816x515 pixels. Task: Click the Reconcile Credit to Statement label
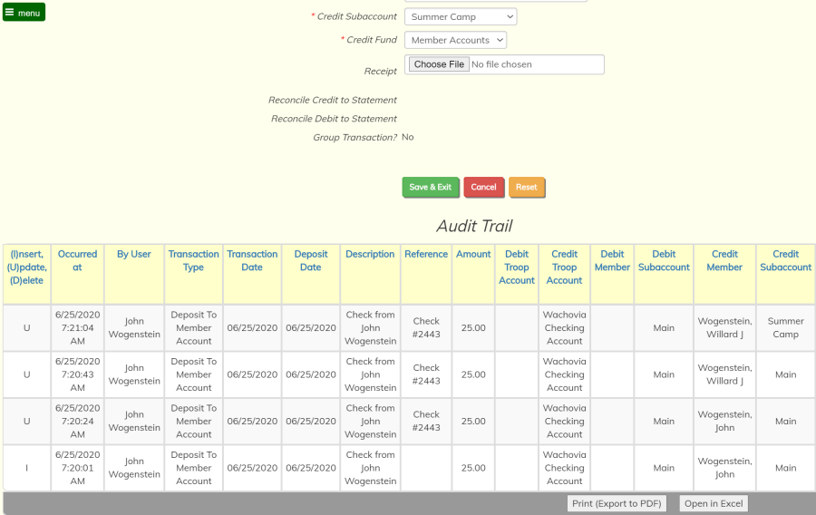(333, 100)
